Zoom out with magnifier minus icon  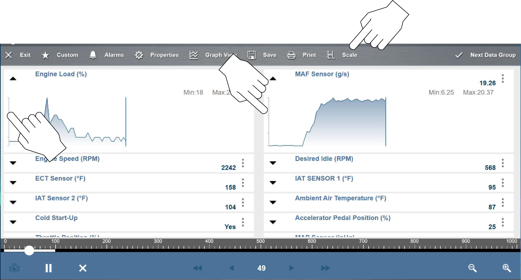(472, 268)
